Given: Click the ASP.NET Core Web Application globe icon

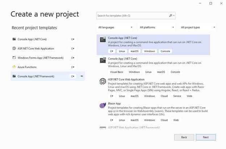Looking at the screenshot, I should click(102, 81).
